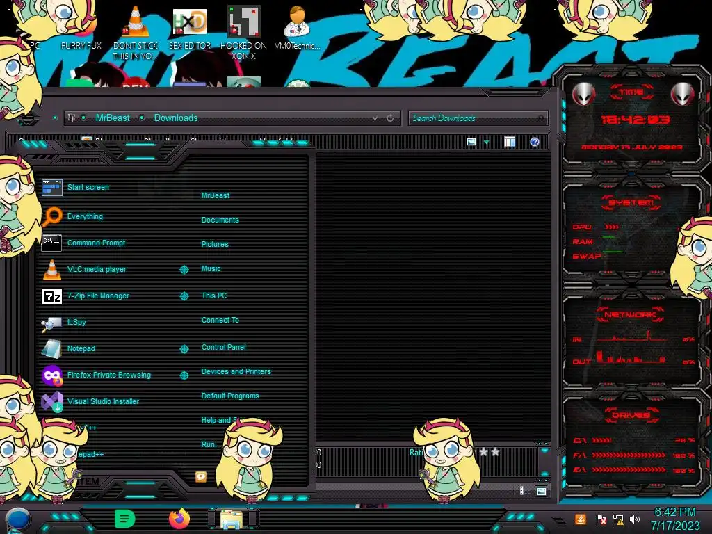Image resolution: width=712 pixels, height=534 pixels.
Task: Switch to large thumbnails view in status bar
Action: coord(541,491)
